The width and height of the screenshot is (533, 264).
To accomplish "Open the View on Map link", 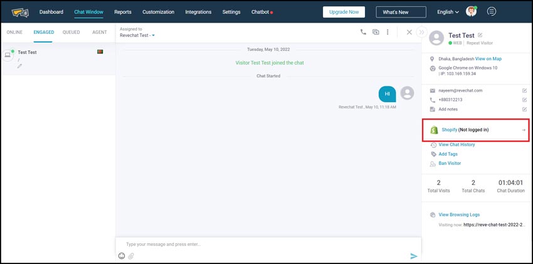I will coord(488,58).
